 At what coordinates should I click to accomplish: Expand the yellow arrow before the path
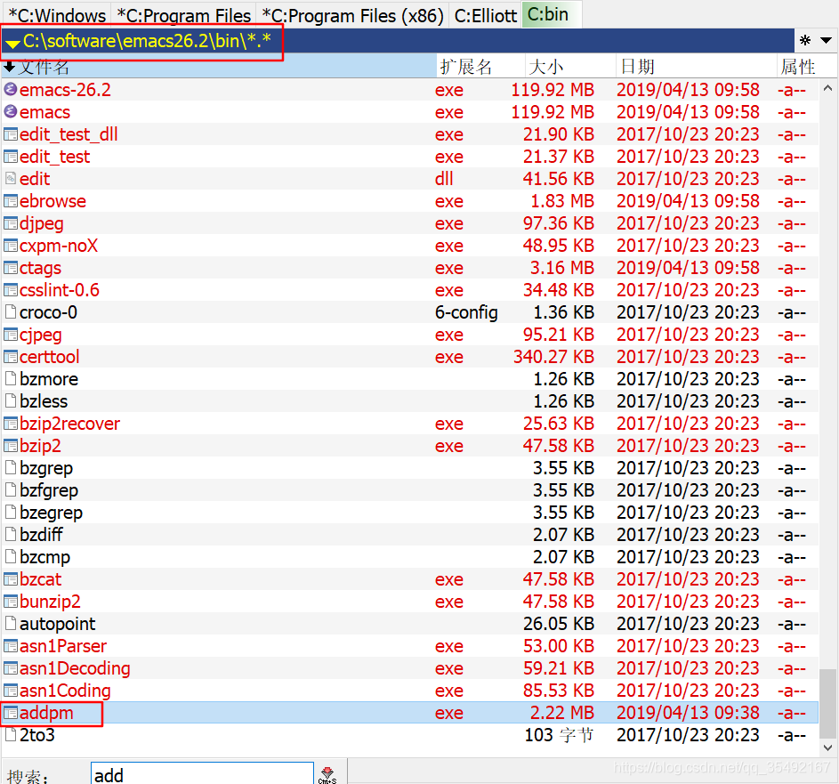(12, 43)
